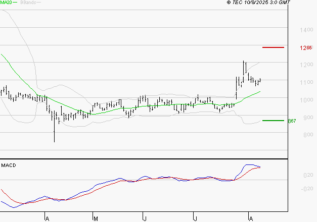Screen dimensions: 317x222
Task: Click the MA20 legend label
Action: pyautogui.click(x=6, y=3)
